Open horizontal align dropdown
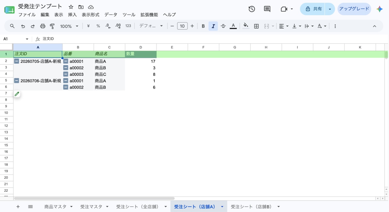The image size is (389, 212). [284, 26]
